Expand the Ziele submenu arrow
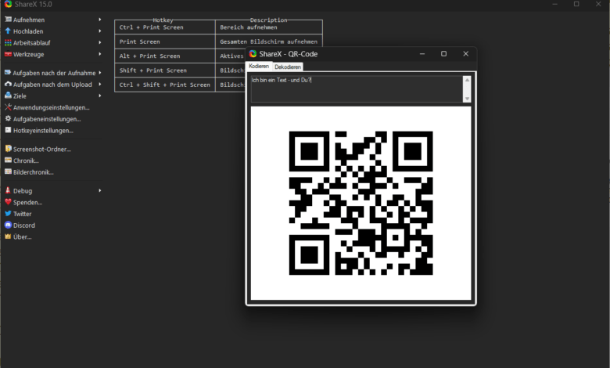The height and width of the screenshot is (368, 610). coord(100,96)
